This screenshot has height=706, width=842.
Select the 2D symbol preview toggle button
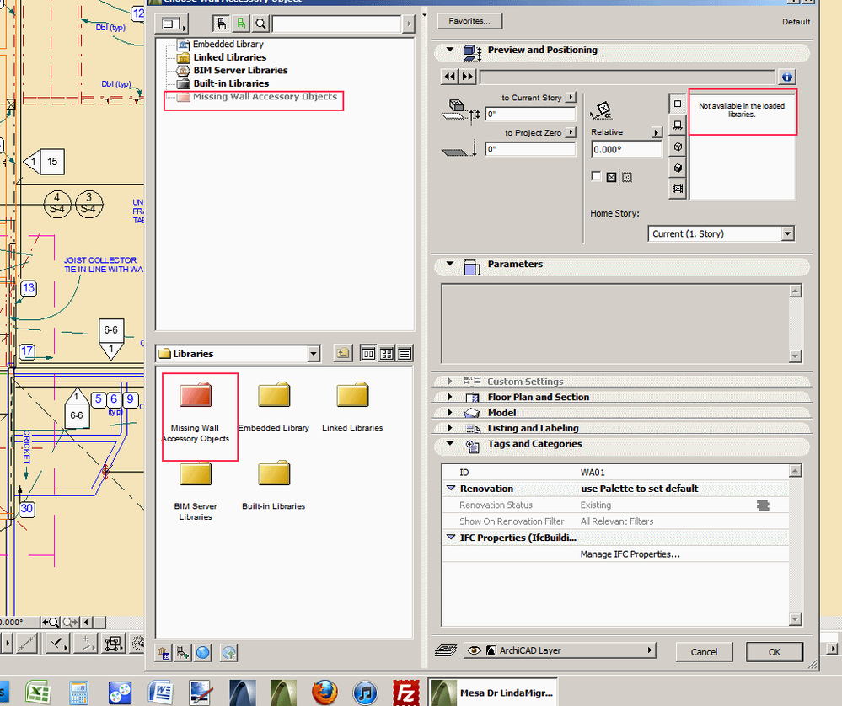coord(677,103)
